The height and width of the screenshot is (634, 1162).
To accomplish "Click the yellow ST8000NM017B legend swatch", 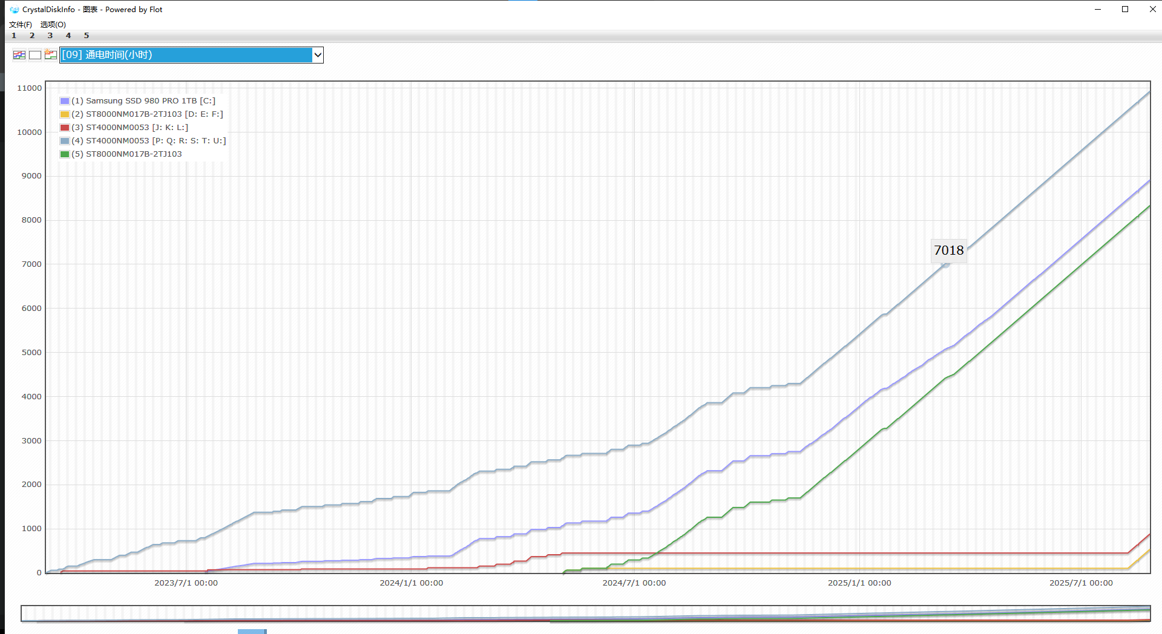I will tap(65, 114).
